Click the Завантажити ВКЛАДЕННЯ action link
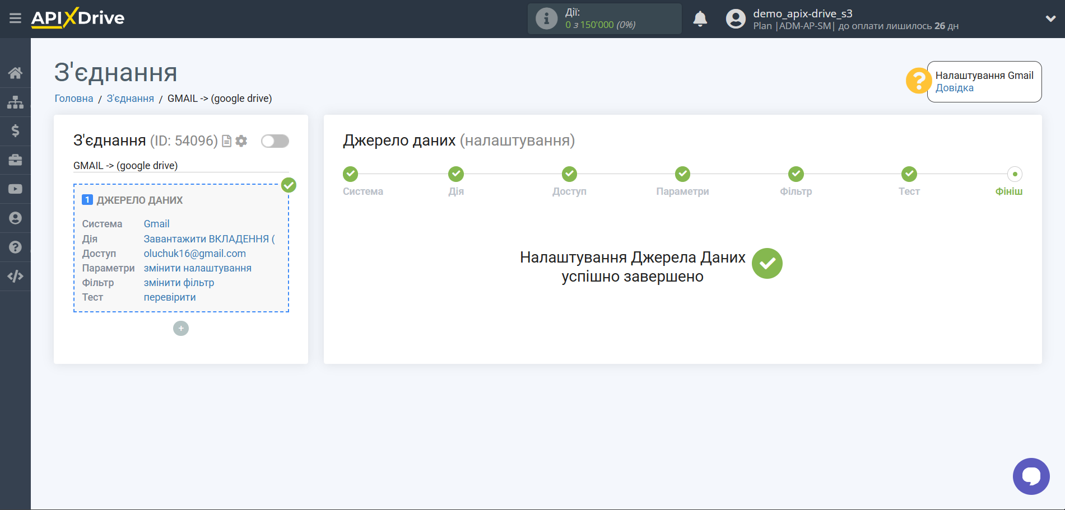1065x510 pixels. click(209, 239)
